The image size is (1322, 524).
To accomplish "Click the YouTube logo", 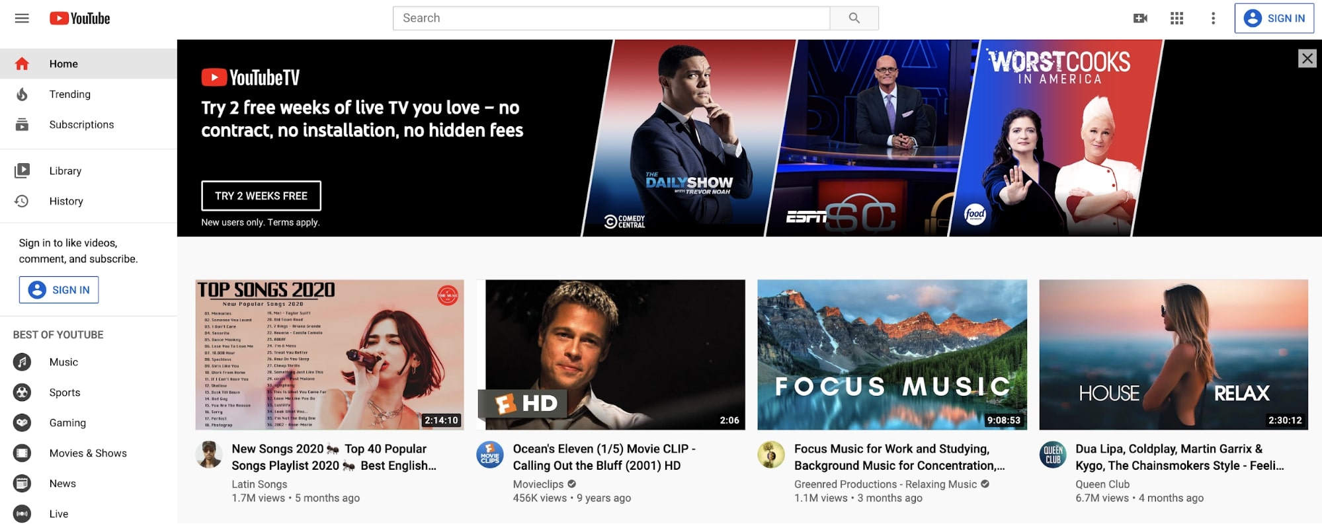I will (79, 19).
